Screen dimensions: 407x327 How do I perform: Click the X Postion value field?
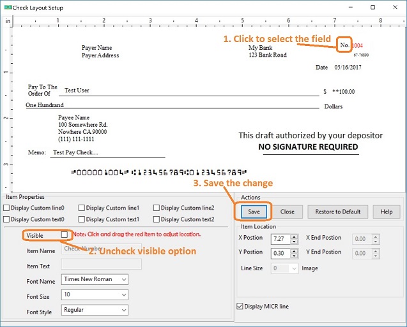click(280, 239)
